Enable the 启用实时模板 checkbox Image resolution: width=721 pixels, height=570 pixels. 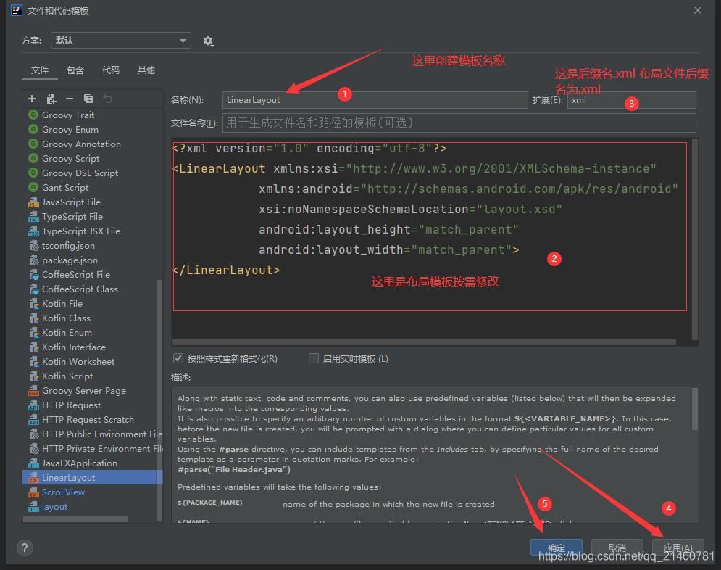314,358
